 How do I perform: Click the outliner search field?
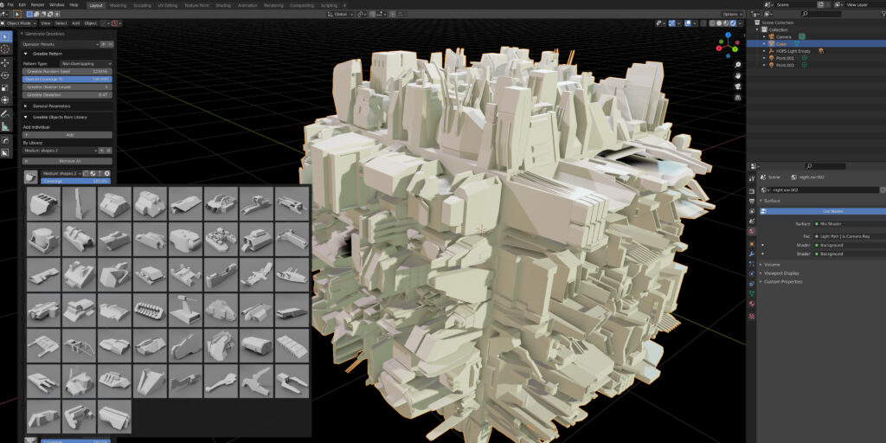pos(822,14)
